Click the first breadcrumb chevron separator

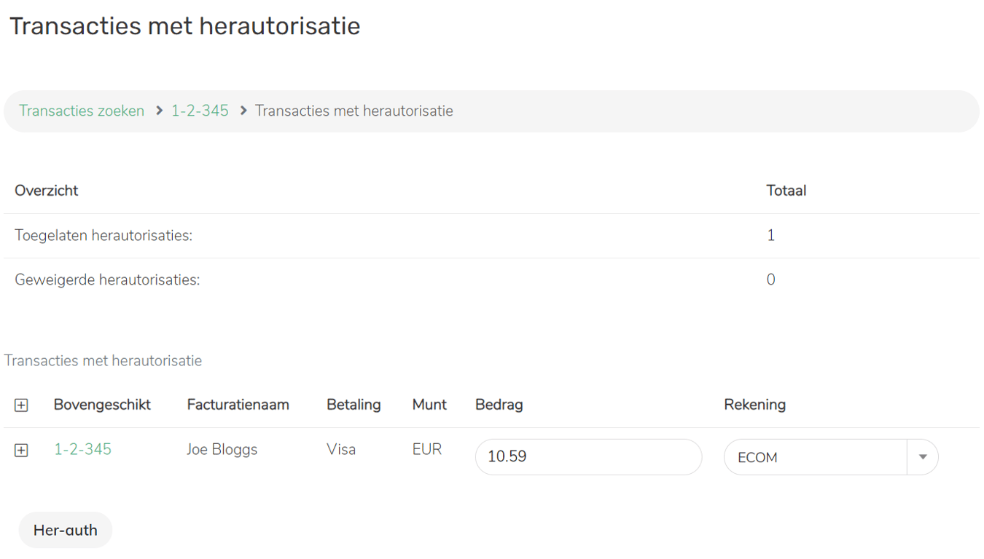tap(159, 111)
